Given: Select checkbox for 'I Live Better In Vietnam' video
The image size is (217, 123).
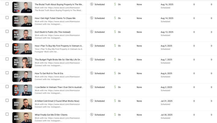Looking at the screenshot, I should [7, 86].
